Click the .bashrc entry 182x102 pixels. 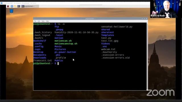38,38
